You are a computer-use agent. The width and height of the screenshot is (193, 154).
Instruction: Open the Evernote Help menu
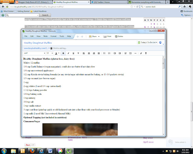[69, 36]
